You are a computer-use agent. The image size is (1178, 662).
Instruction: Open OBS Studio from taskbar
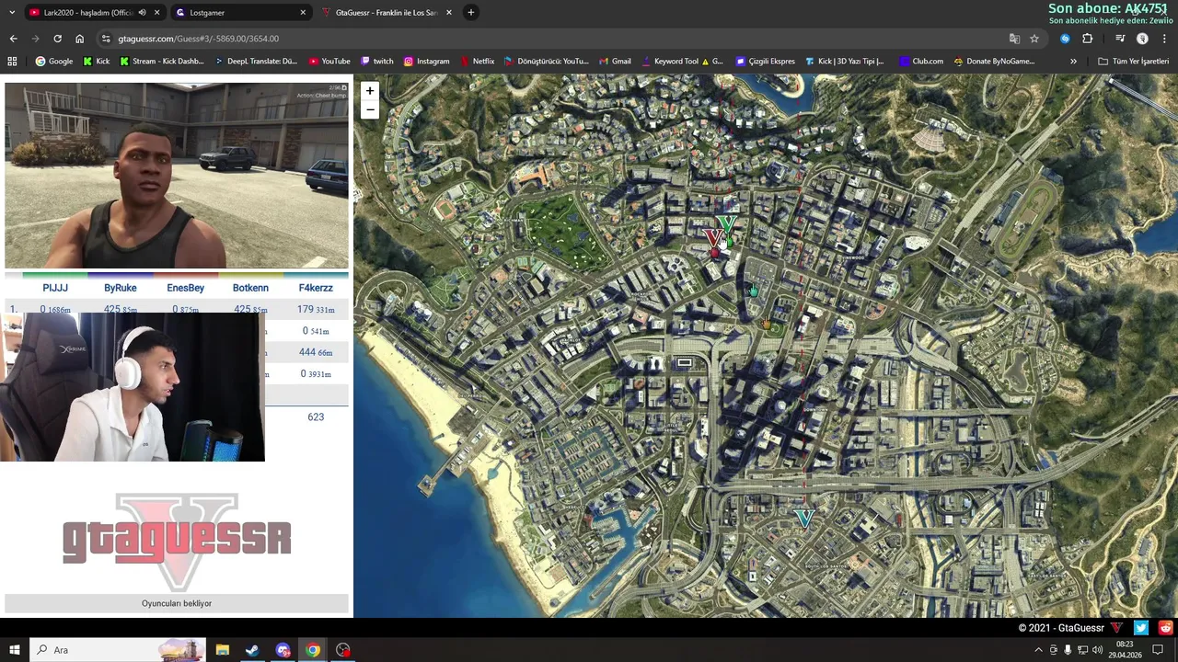(343, 650)
